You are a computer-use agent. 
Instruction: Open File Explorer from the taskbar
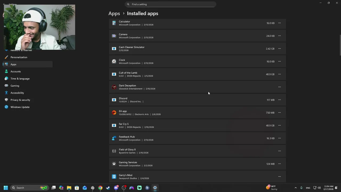point(69,188)
